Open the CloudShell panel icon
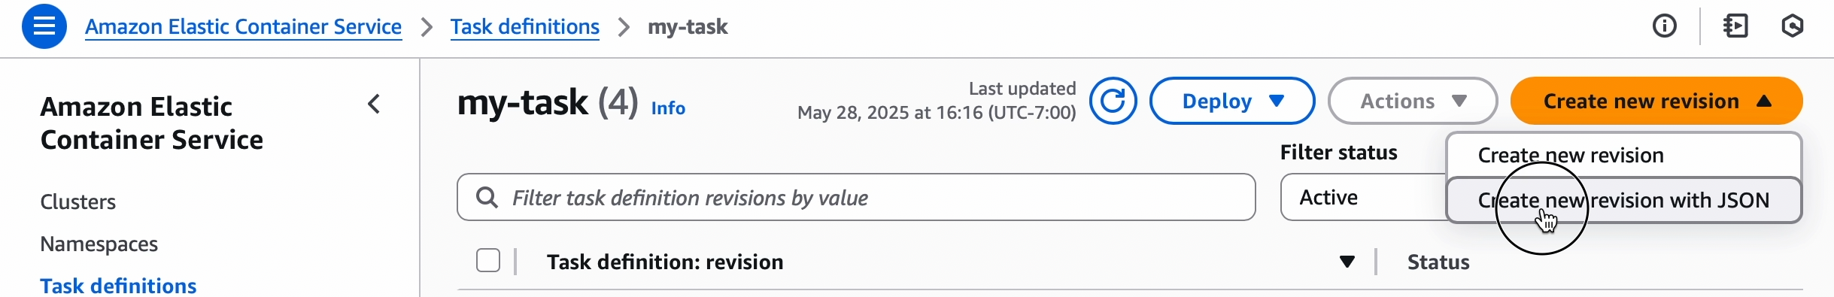The width and height of the screenshot is (1834, 297). (1735, 26)
